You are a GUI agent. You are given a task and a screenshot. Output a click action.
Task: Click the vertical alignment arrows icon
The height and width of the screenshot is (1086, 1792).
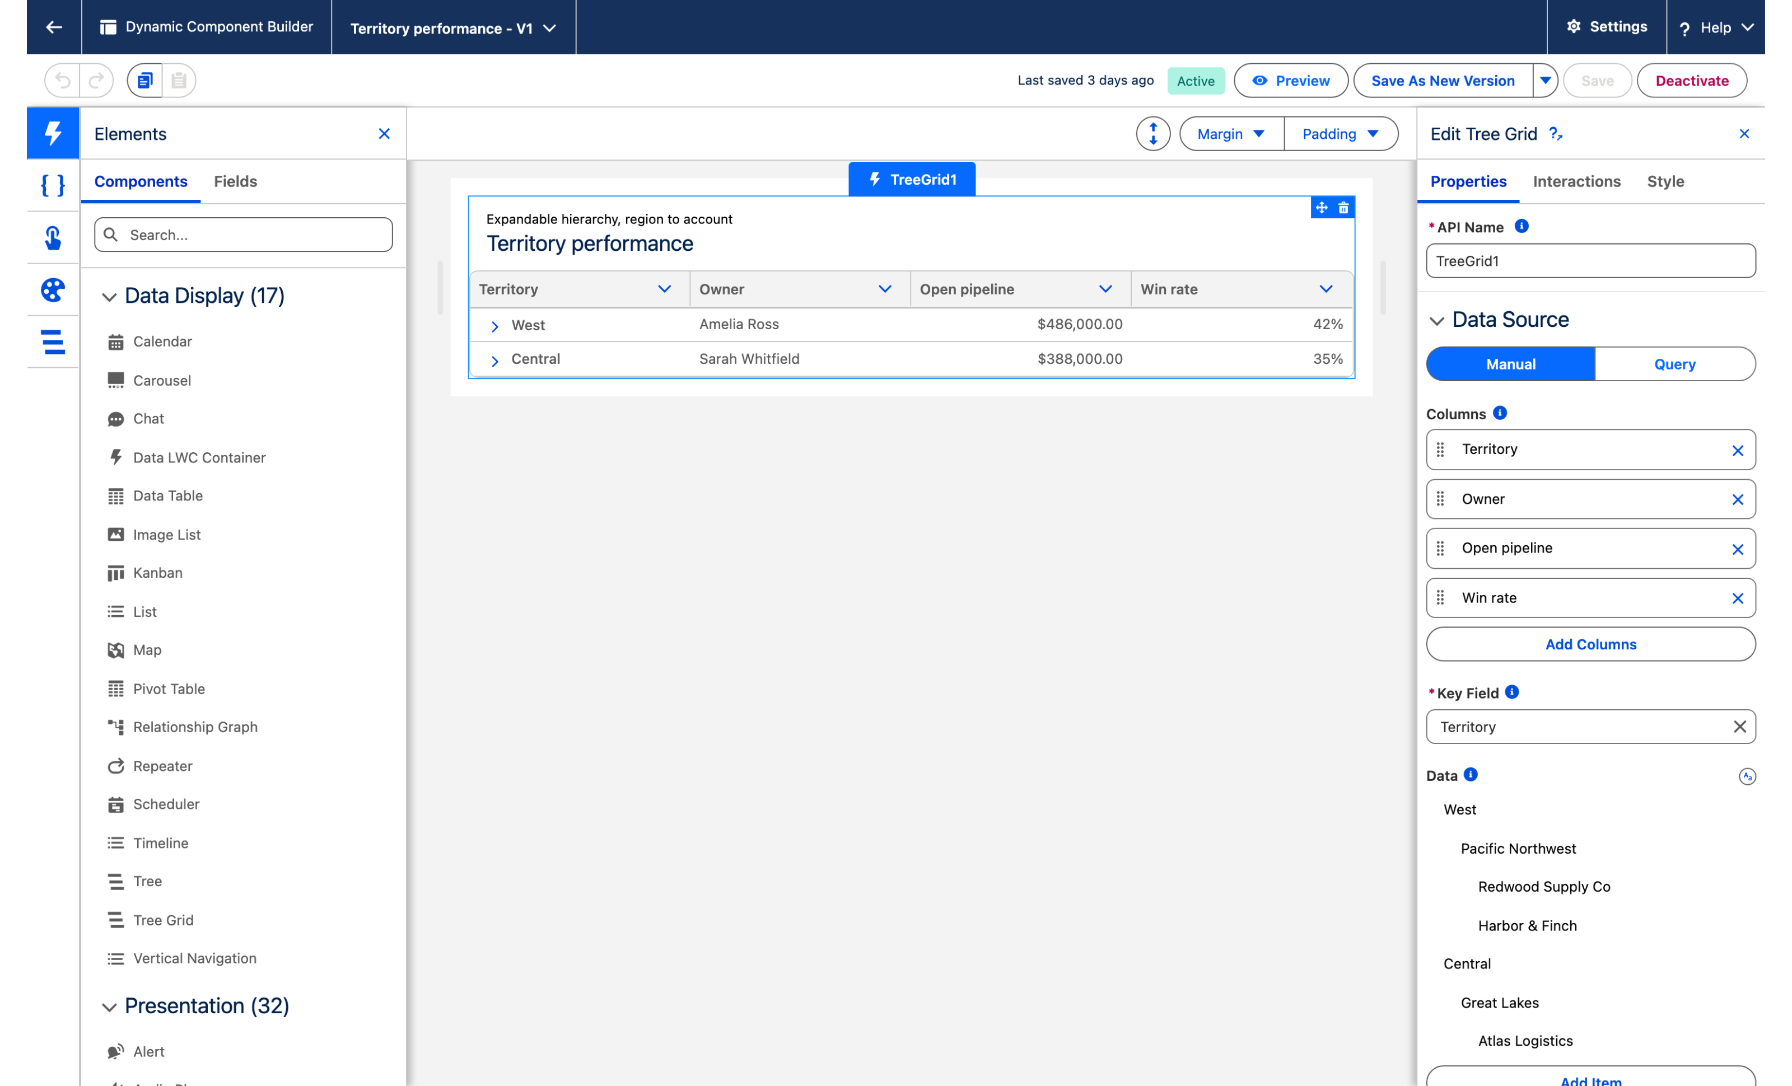click(1152, 134)
